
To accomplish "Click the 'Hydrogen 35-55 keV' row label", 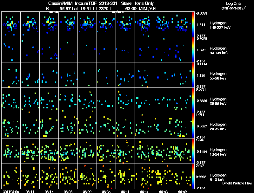I will [218, 101].
